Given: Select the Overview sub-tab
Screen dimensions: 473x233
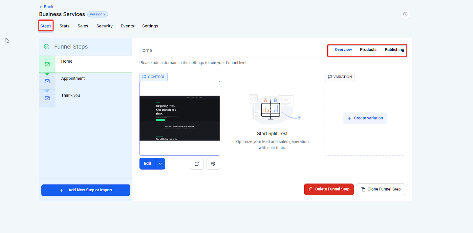Looking at the screenshot, I should pyautogui.click(x=343, y=50).
